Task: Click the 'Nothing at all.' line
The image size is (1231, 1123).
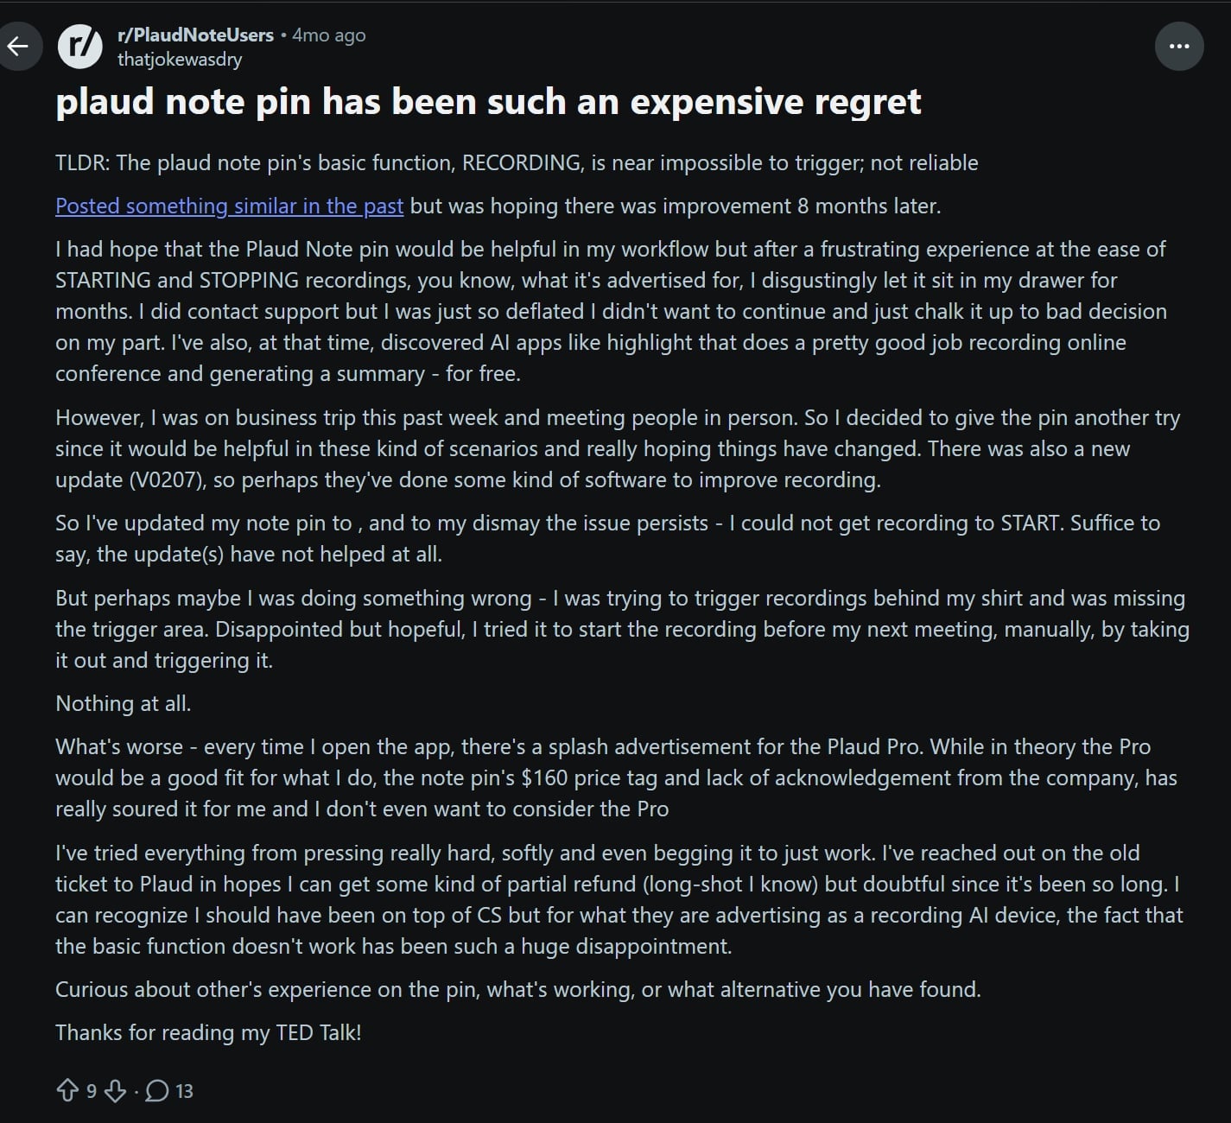Action: [123, 704]
